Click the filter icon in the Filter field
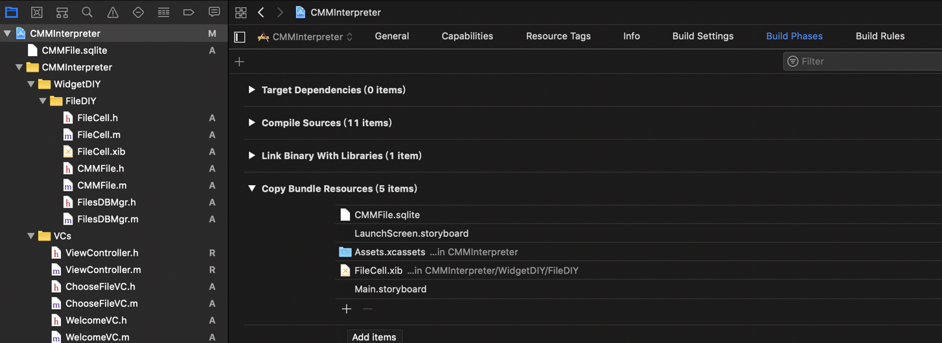 (x=792, y=61)
